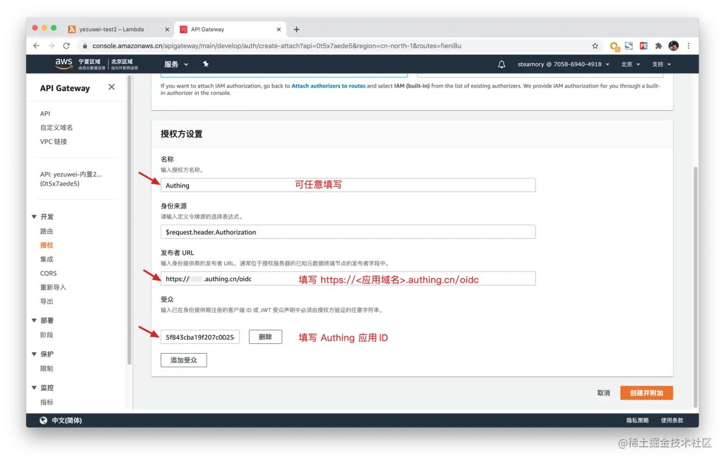Click the globe icon next to 中文(简体)
Viewport: 725px width, 462px height.
pyautogui.click(x=43, y=420)
